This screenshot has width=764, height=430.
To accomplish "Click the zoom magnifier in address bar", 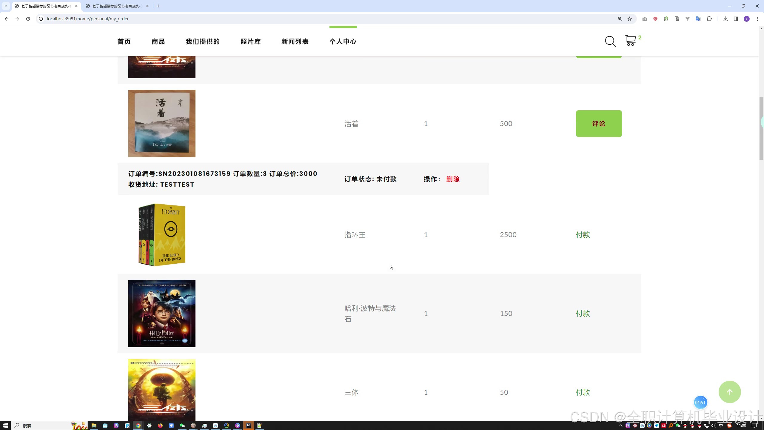I will coord(620,19).
